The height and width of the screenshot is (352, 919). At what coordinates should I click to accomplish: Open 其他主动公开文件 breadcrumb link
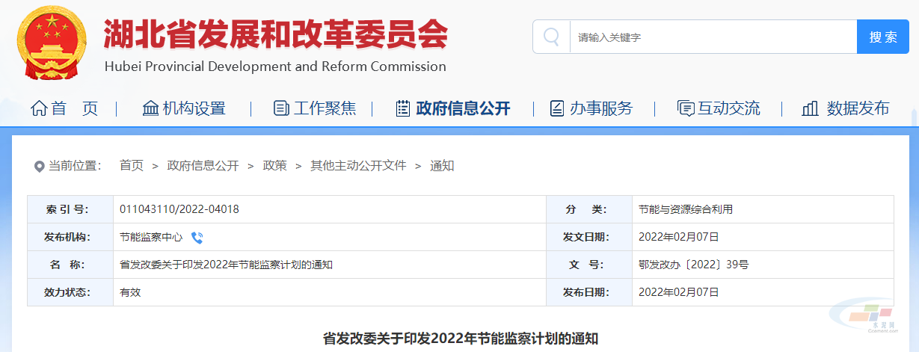point(358,166)
